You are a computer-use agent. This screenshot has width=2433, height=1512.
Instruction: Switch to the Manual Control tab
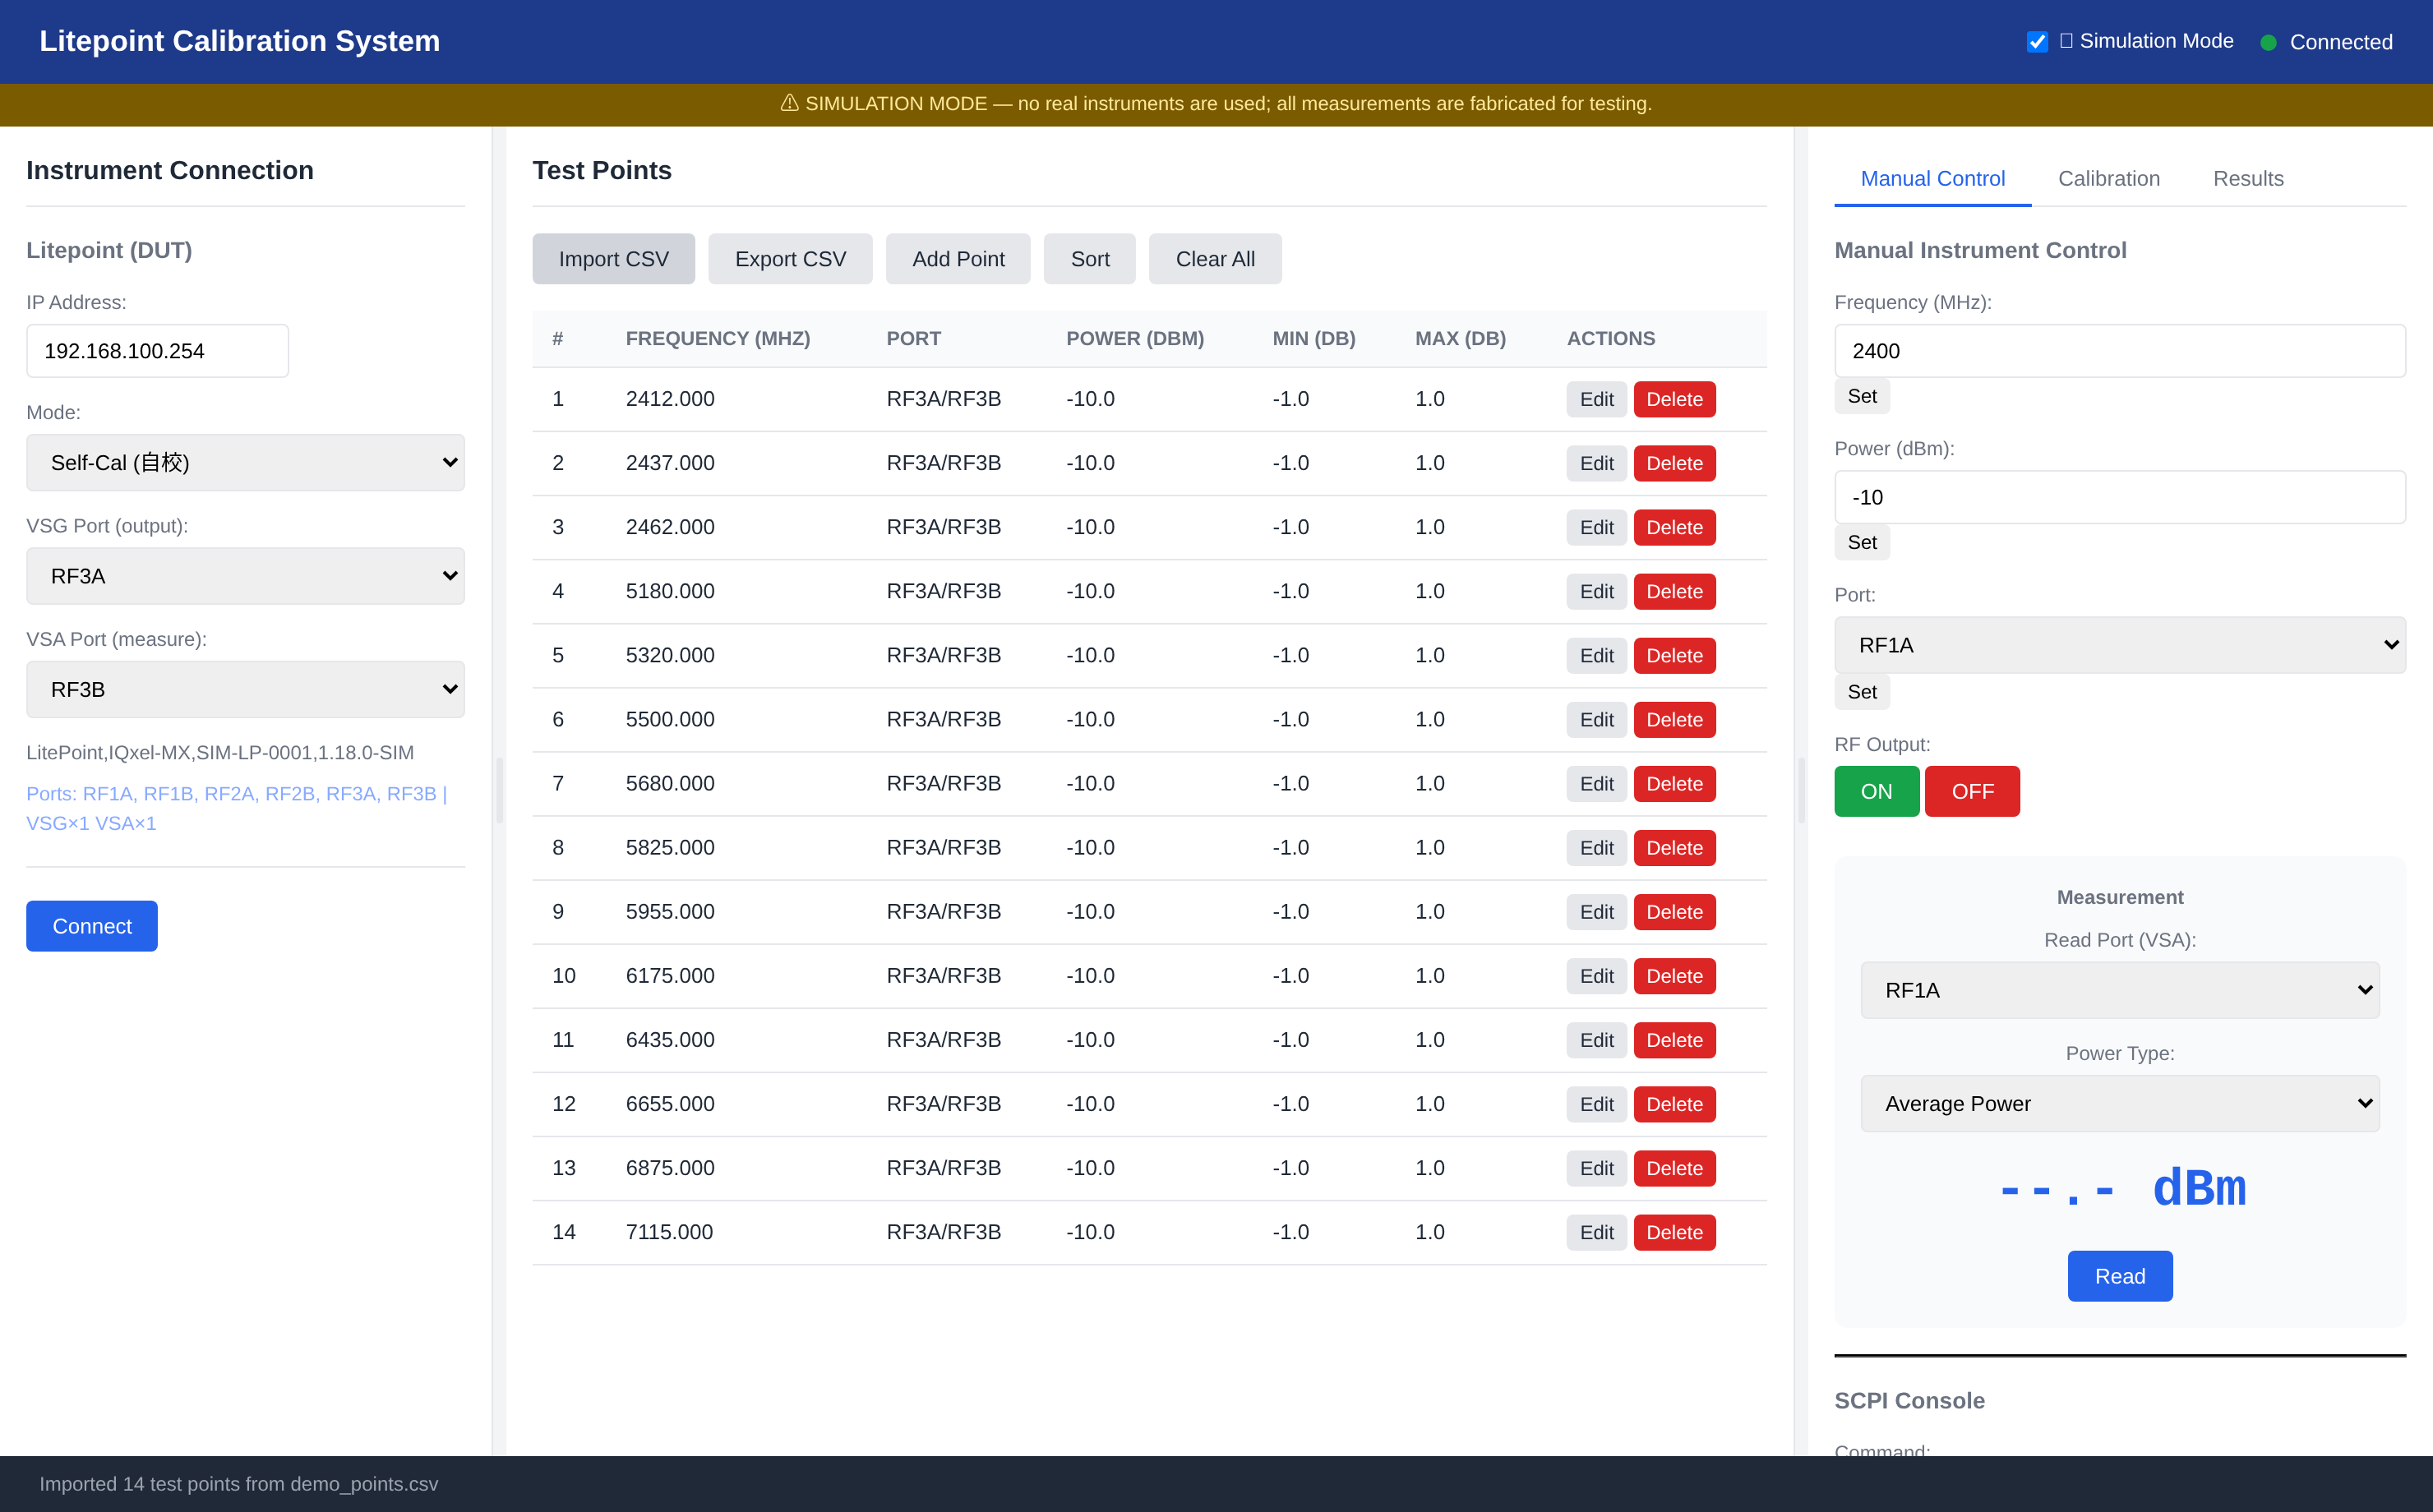pos(1932,178)
